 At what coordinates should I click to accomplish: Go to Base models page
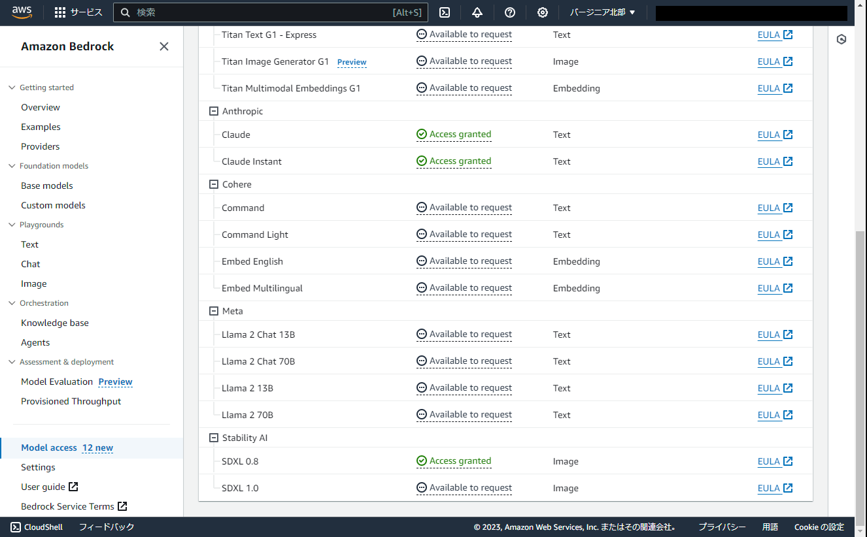[x=47, y=186]
